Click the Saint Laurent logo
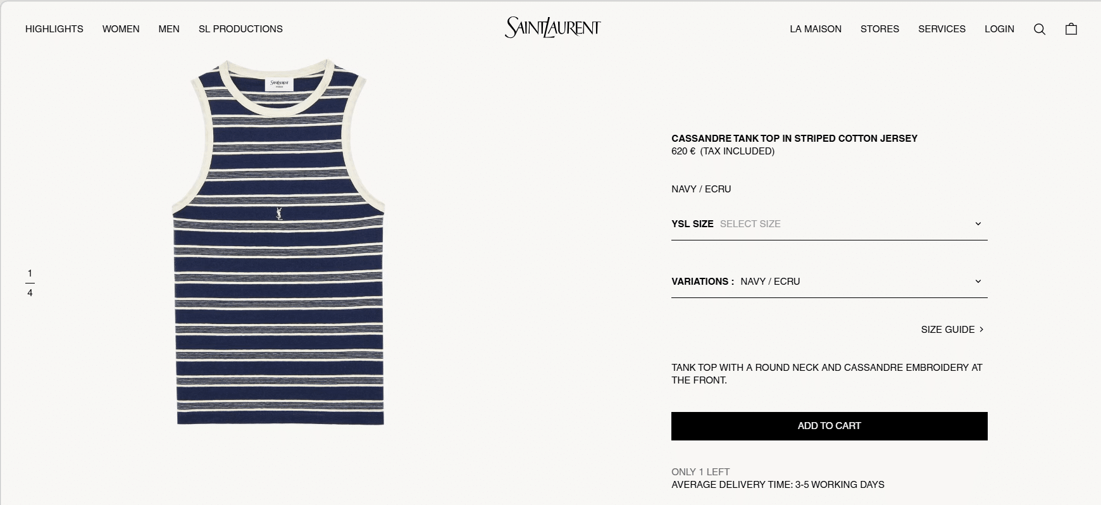The height and width of the screenshot is (505, 1101). [x=552, y=27]
